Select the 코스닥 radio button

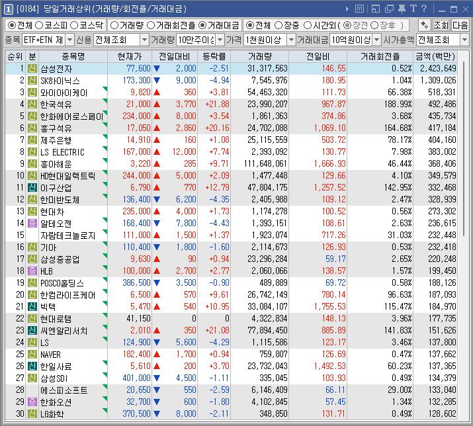tap(74, 25)
